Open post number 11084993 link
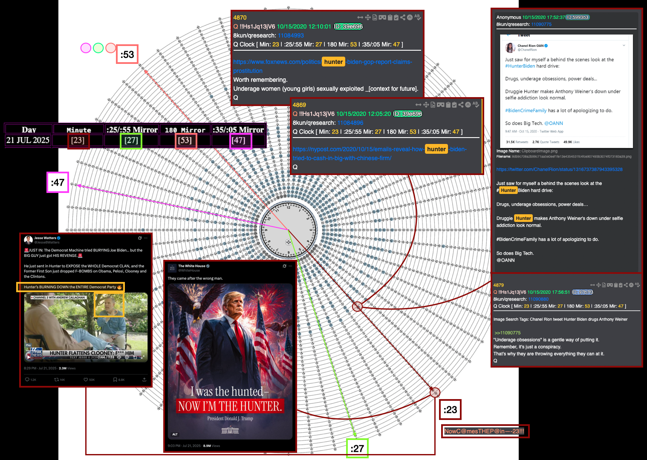Image resolution: width=647 pixels, height=460 pixels. pyautogui.click(x=291, y=35)
